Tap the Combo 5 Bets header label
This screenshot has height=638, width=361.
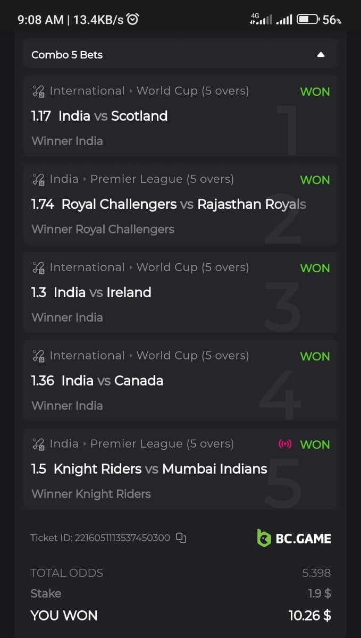point(67,55)
